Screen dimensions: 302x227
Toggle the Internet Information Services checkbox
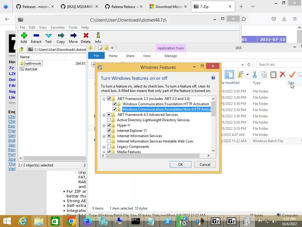click(109, 136)
